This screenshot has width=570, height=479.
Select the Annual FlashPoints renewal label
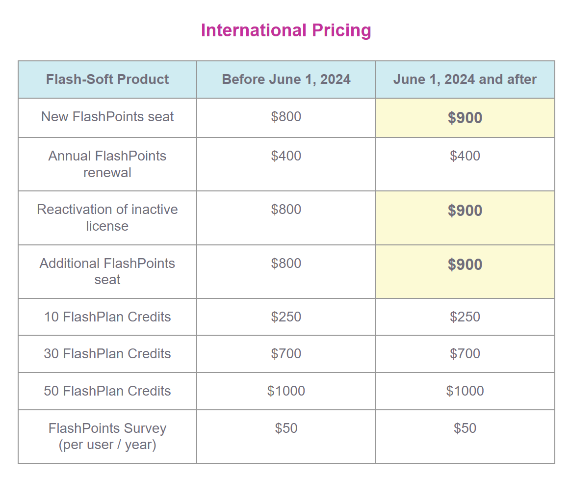coord(107,164)
